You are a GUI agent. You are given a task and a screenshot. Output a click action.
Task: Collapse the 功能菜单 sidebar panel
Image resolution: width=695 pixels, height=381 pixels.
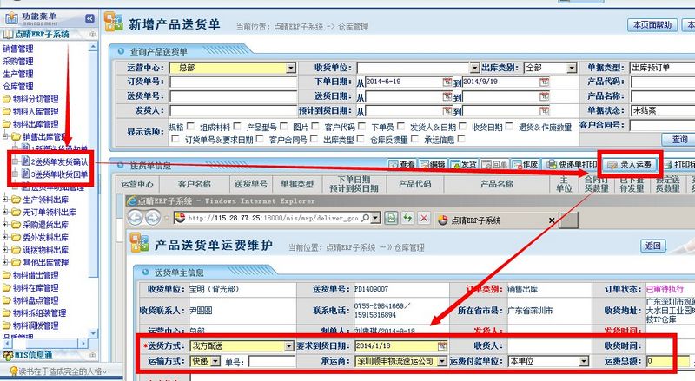pos(89,18)
